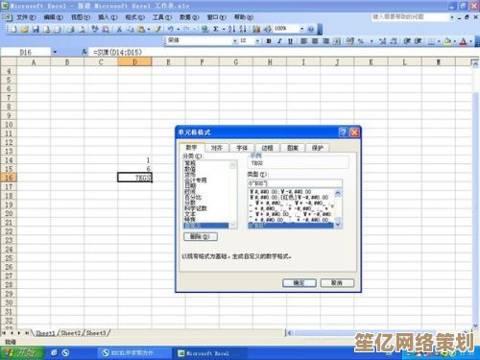
Task: Open the AutoSum dropdown arrow
Action: (224, 30)
